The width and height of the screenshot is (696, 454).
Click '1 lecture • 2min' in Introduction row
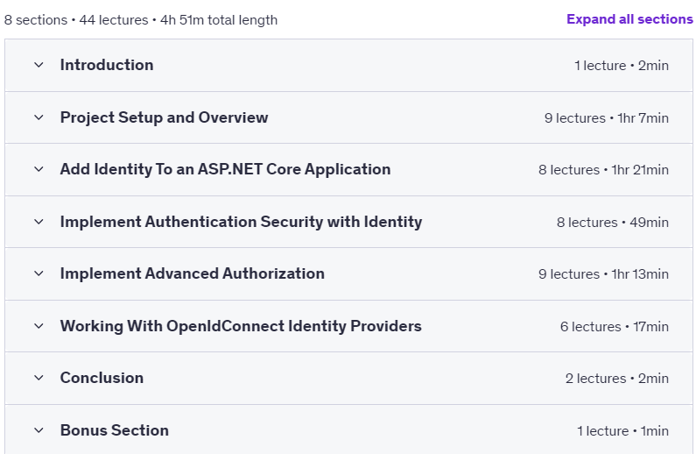[x=621, y=66]
